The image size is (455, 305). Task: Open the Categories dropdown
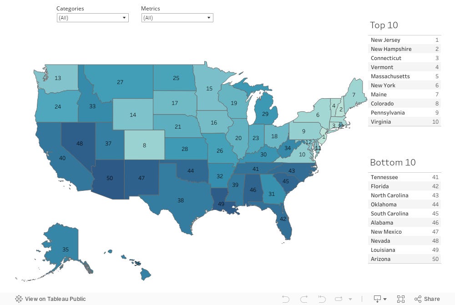coord(92,18)
